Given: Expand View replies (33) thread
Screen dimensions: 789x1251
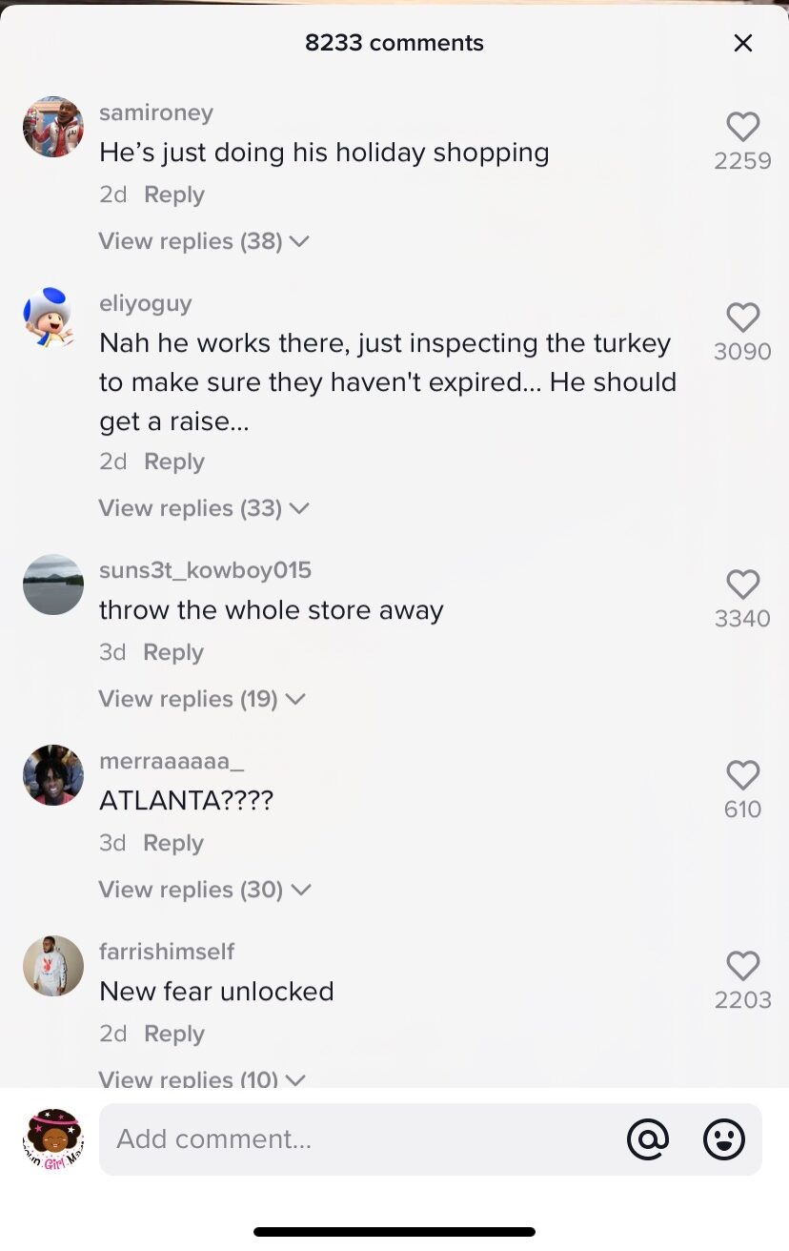Looking at the screenshot, I should pos(204,508).
